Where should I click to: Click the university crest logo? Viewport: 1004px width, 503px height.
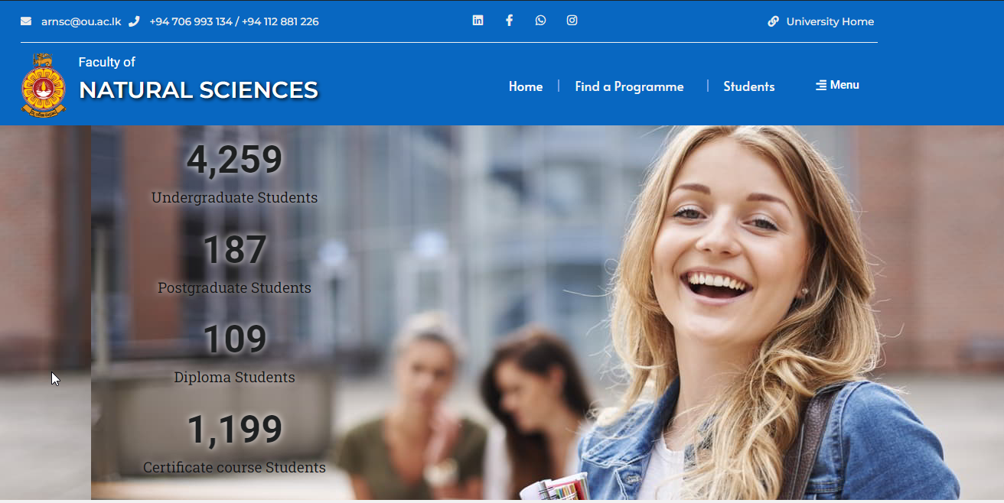(x=44, y=85)
